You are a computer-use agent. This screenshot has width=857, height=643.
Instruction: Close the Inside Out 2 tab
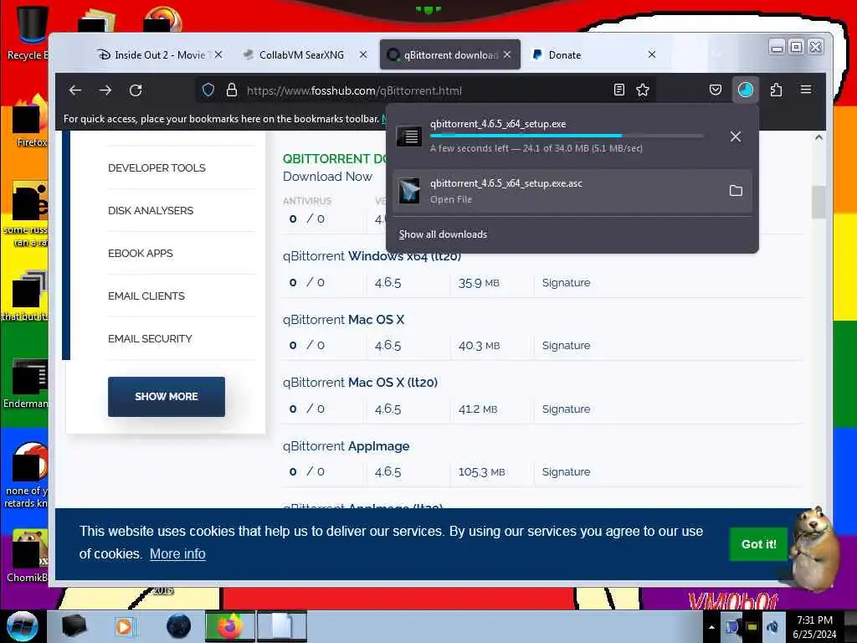pyautogui.click(x=218, y=54)
